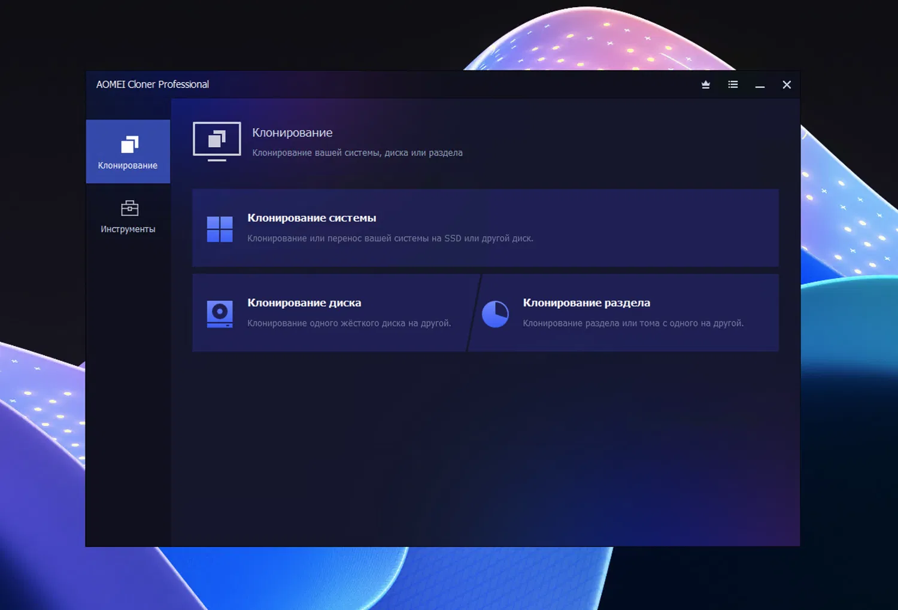Click the toolbox icon above Инструменты
898x610 pixels.
(129, 208)
